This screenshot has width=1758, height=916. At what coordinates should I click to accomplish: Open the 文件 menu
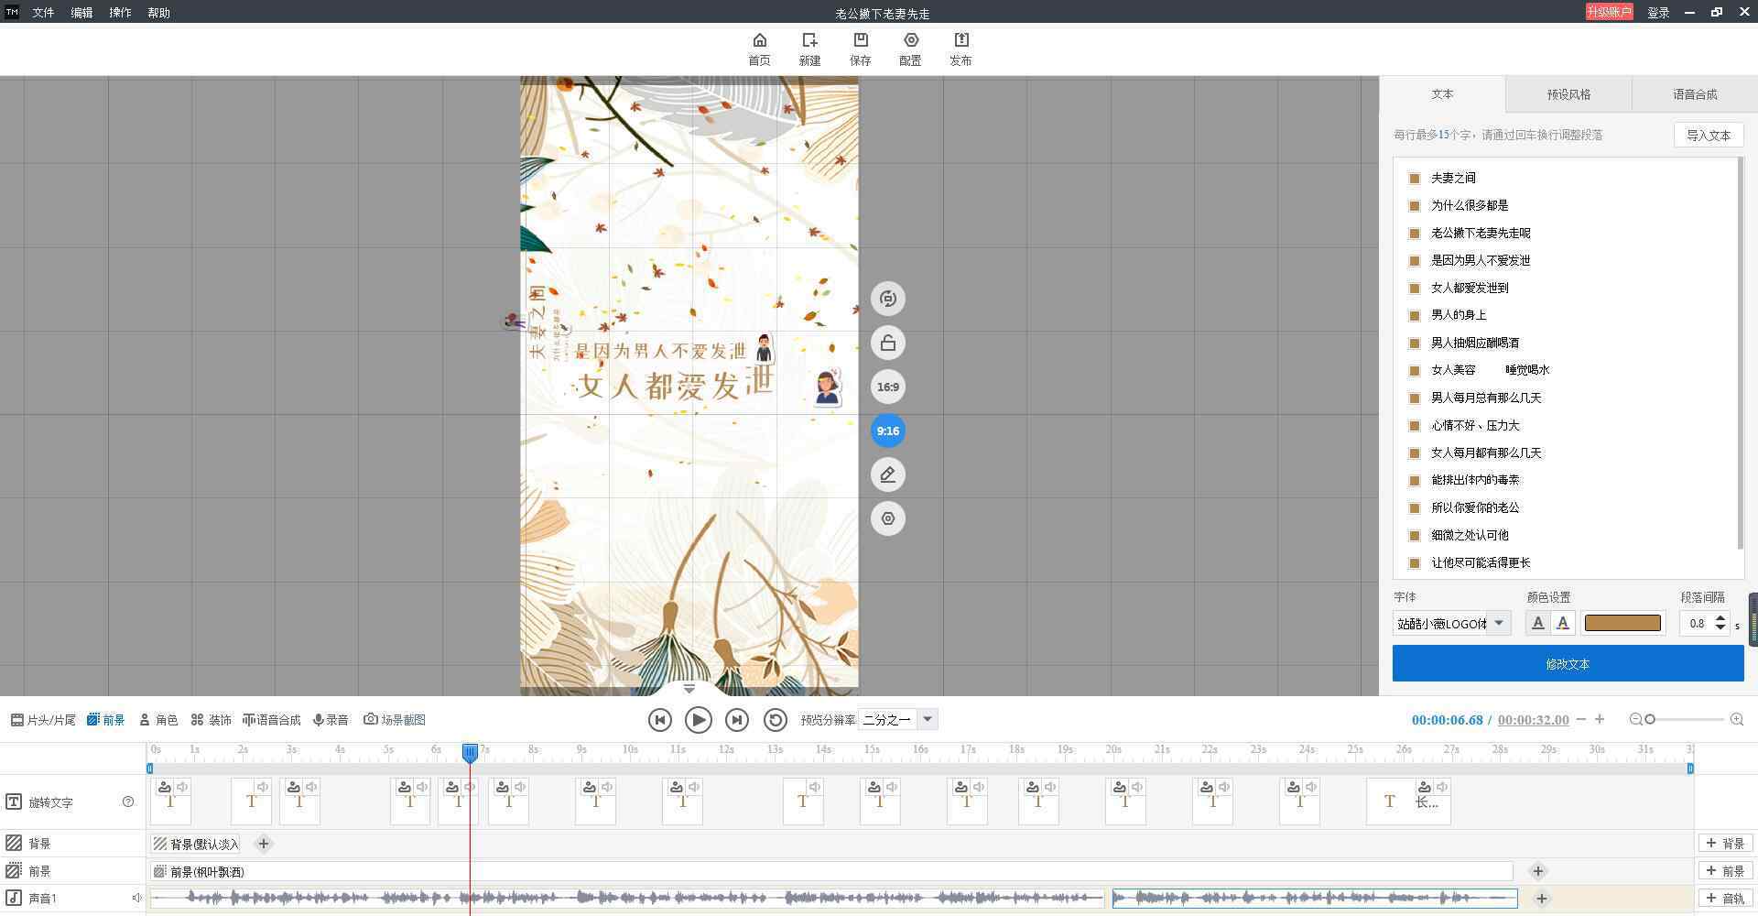[x=43, y=13]
